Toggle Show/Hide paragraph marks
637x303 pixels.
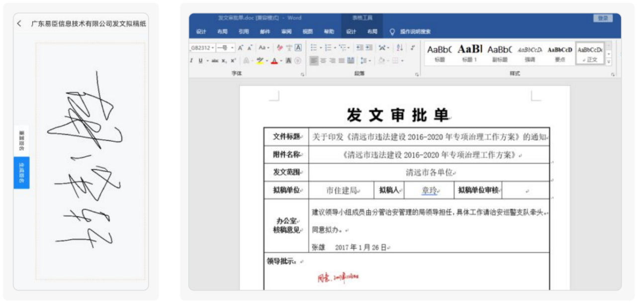tap(412, 48)
